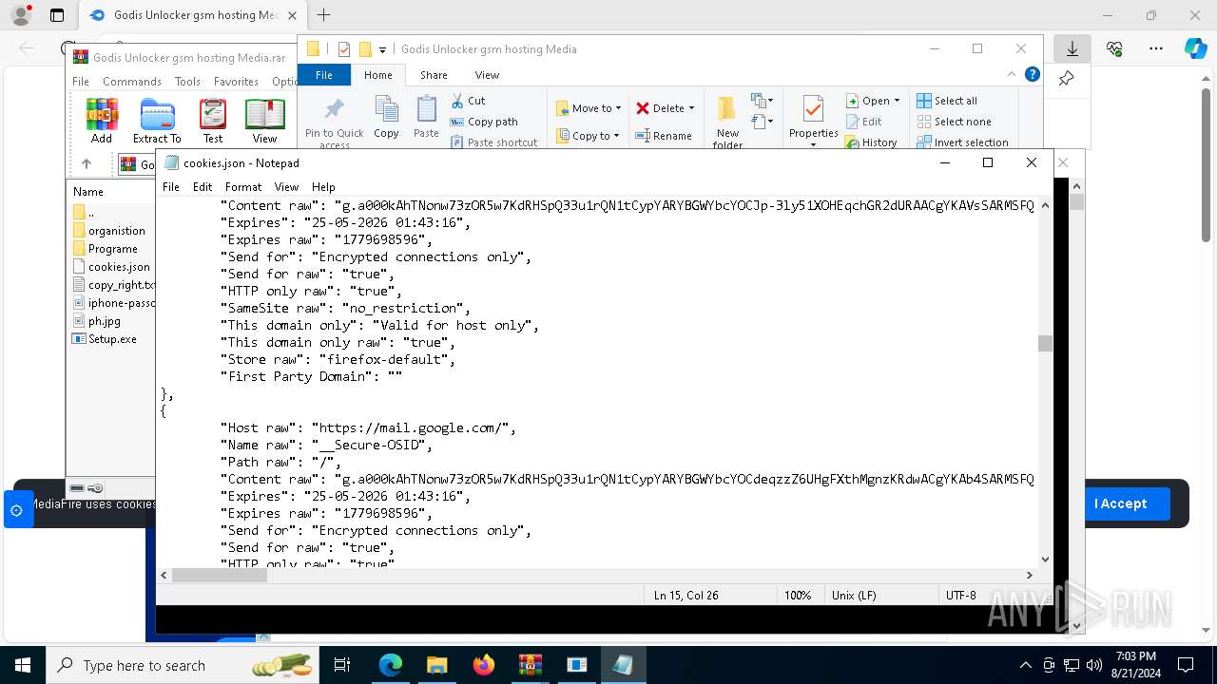Click the Copy icon in Explorer ribbon
The image size is (1217, 684).
(386, 118)
